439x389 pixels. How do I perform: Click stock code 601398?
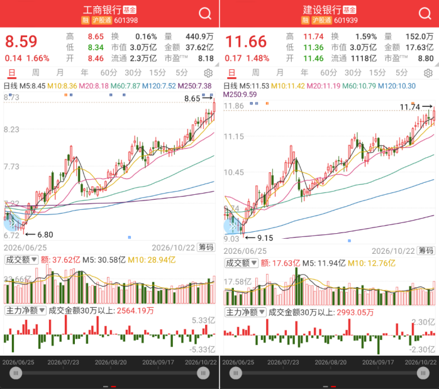126,20
